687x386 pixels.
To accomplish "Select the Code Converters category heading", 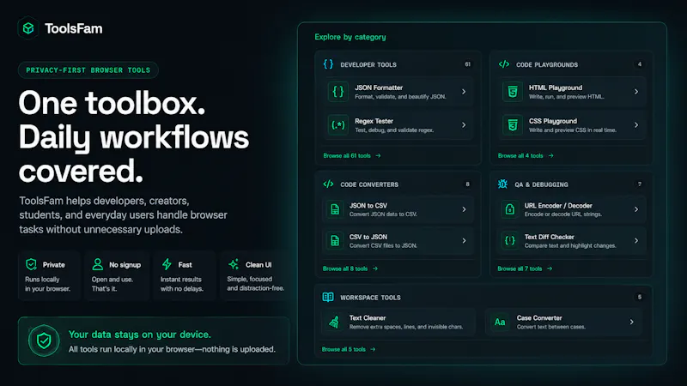I will pos(369,184).
